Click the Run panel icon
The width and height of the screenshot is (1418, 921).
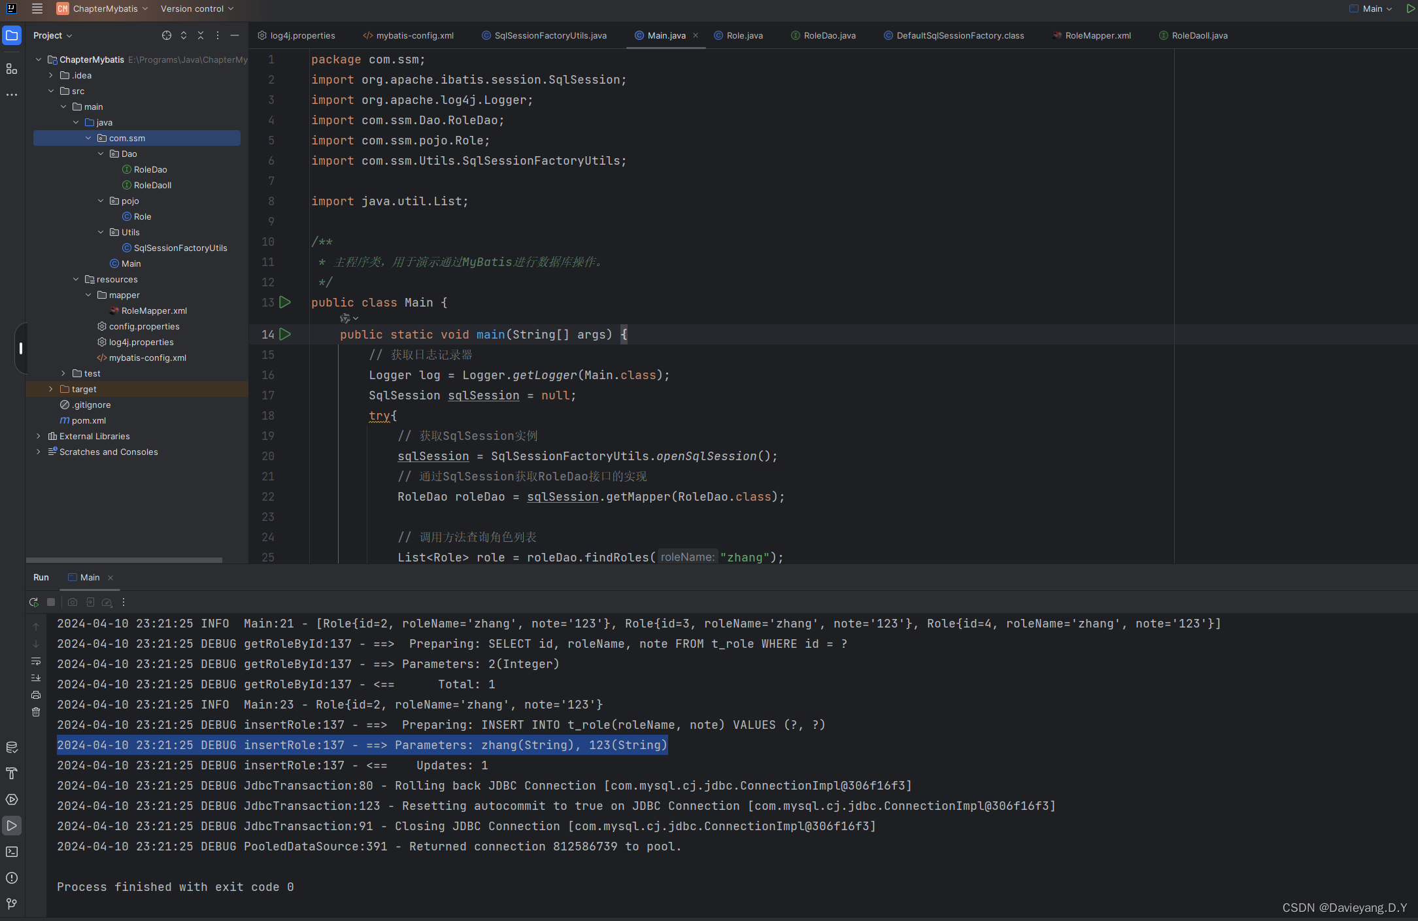(14, 827)
